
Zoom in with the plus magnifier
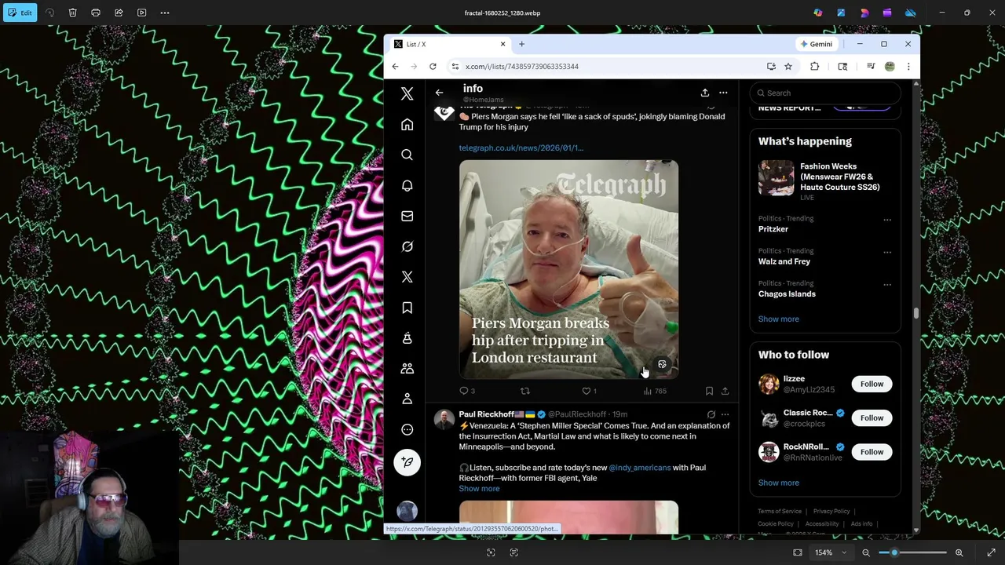[x=959, y=552]
